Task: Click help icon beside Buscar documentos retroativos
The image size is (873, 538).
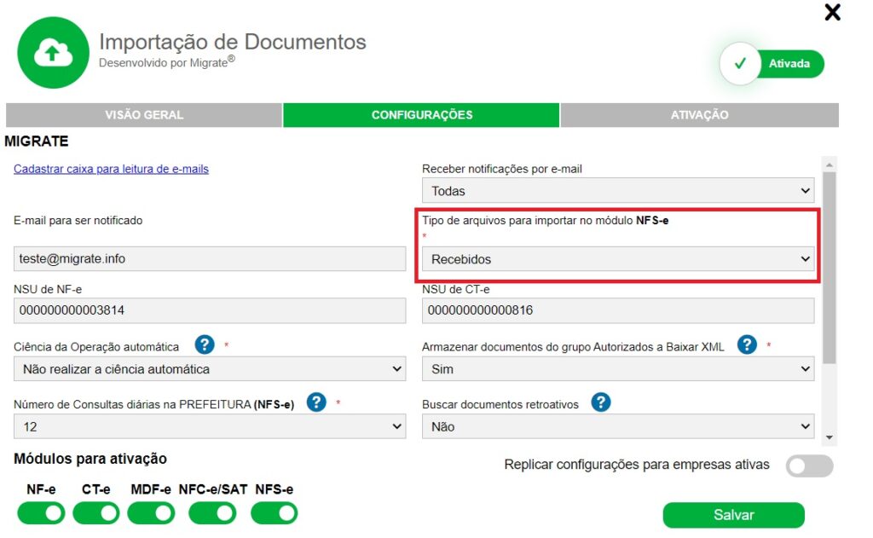Action: pyautogui.click(x=601, y=402)
